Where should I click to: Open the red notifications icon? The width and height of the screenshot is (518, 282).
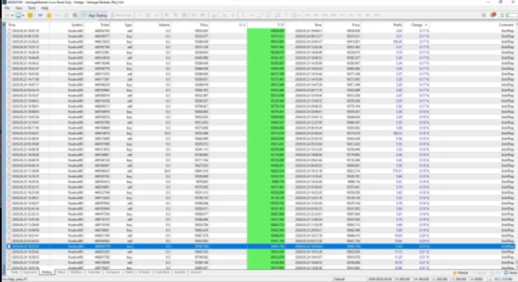tap(493, 15)
